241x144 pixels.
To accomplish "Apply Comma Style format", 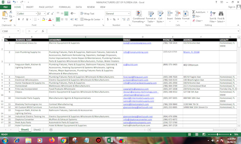I will pos(118,19).
